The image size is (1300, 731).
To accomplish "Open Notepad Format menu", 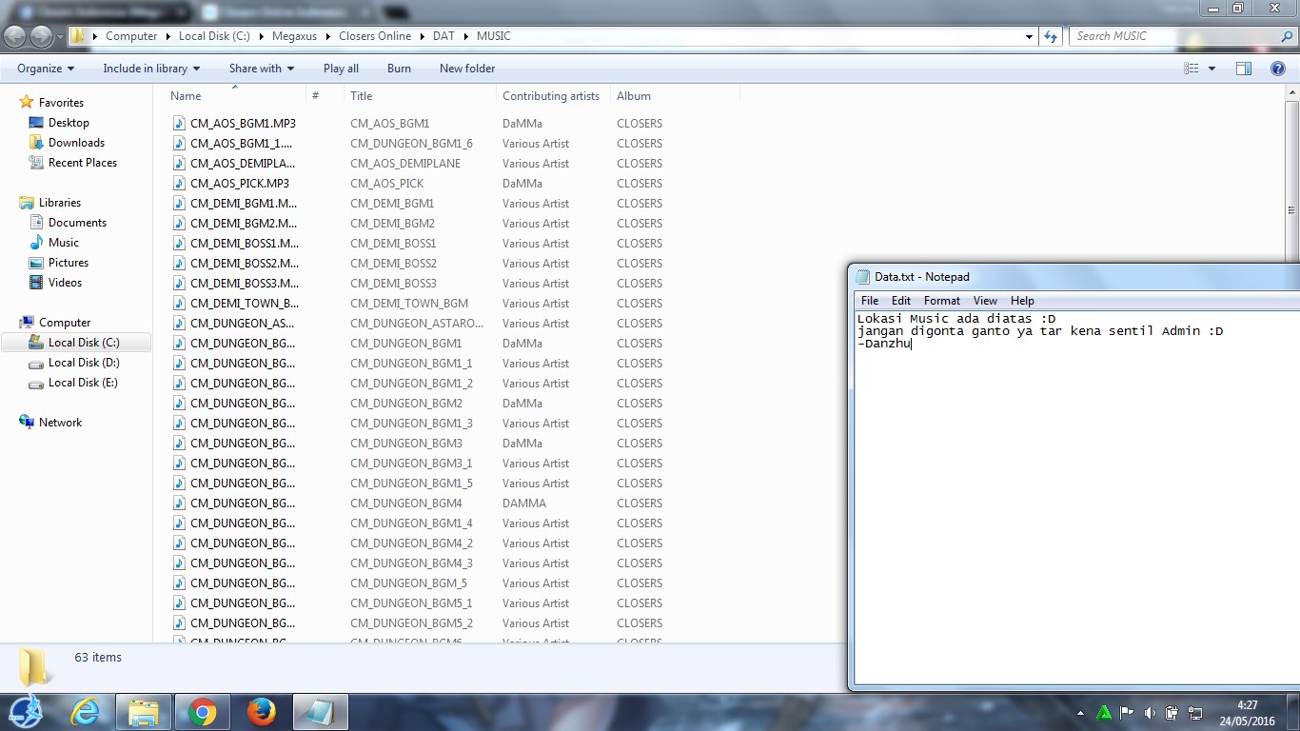I will pos(942,301).
